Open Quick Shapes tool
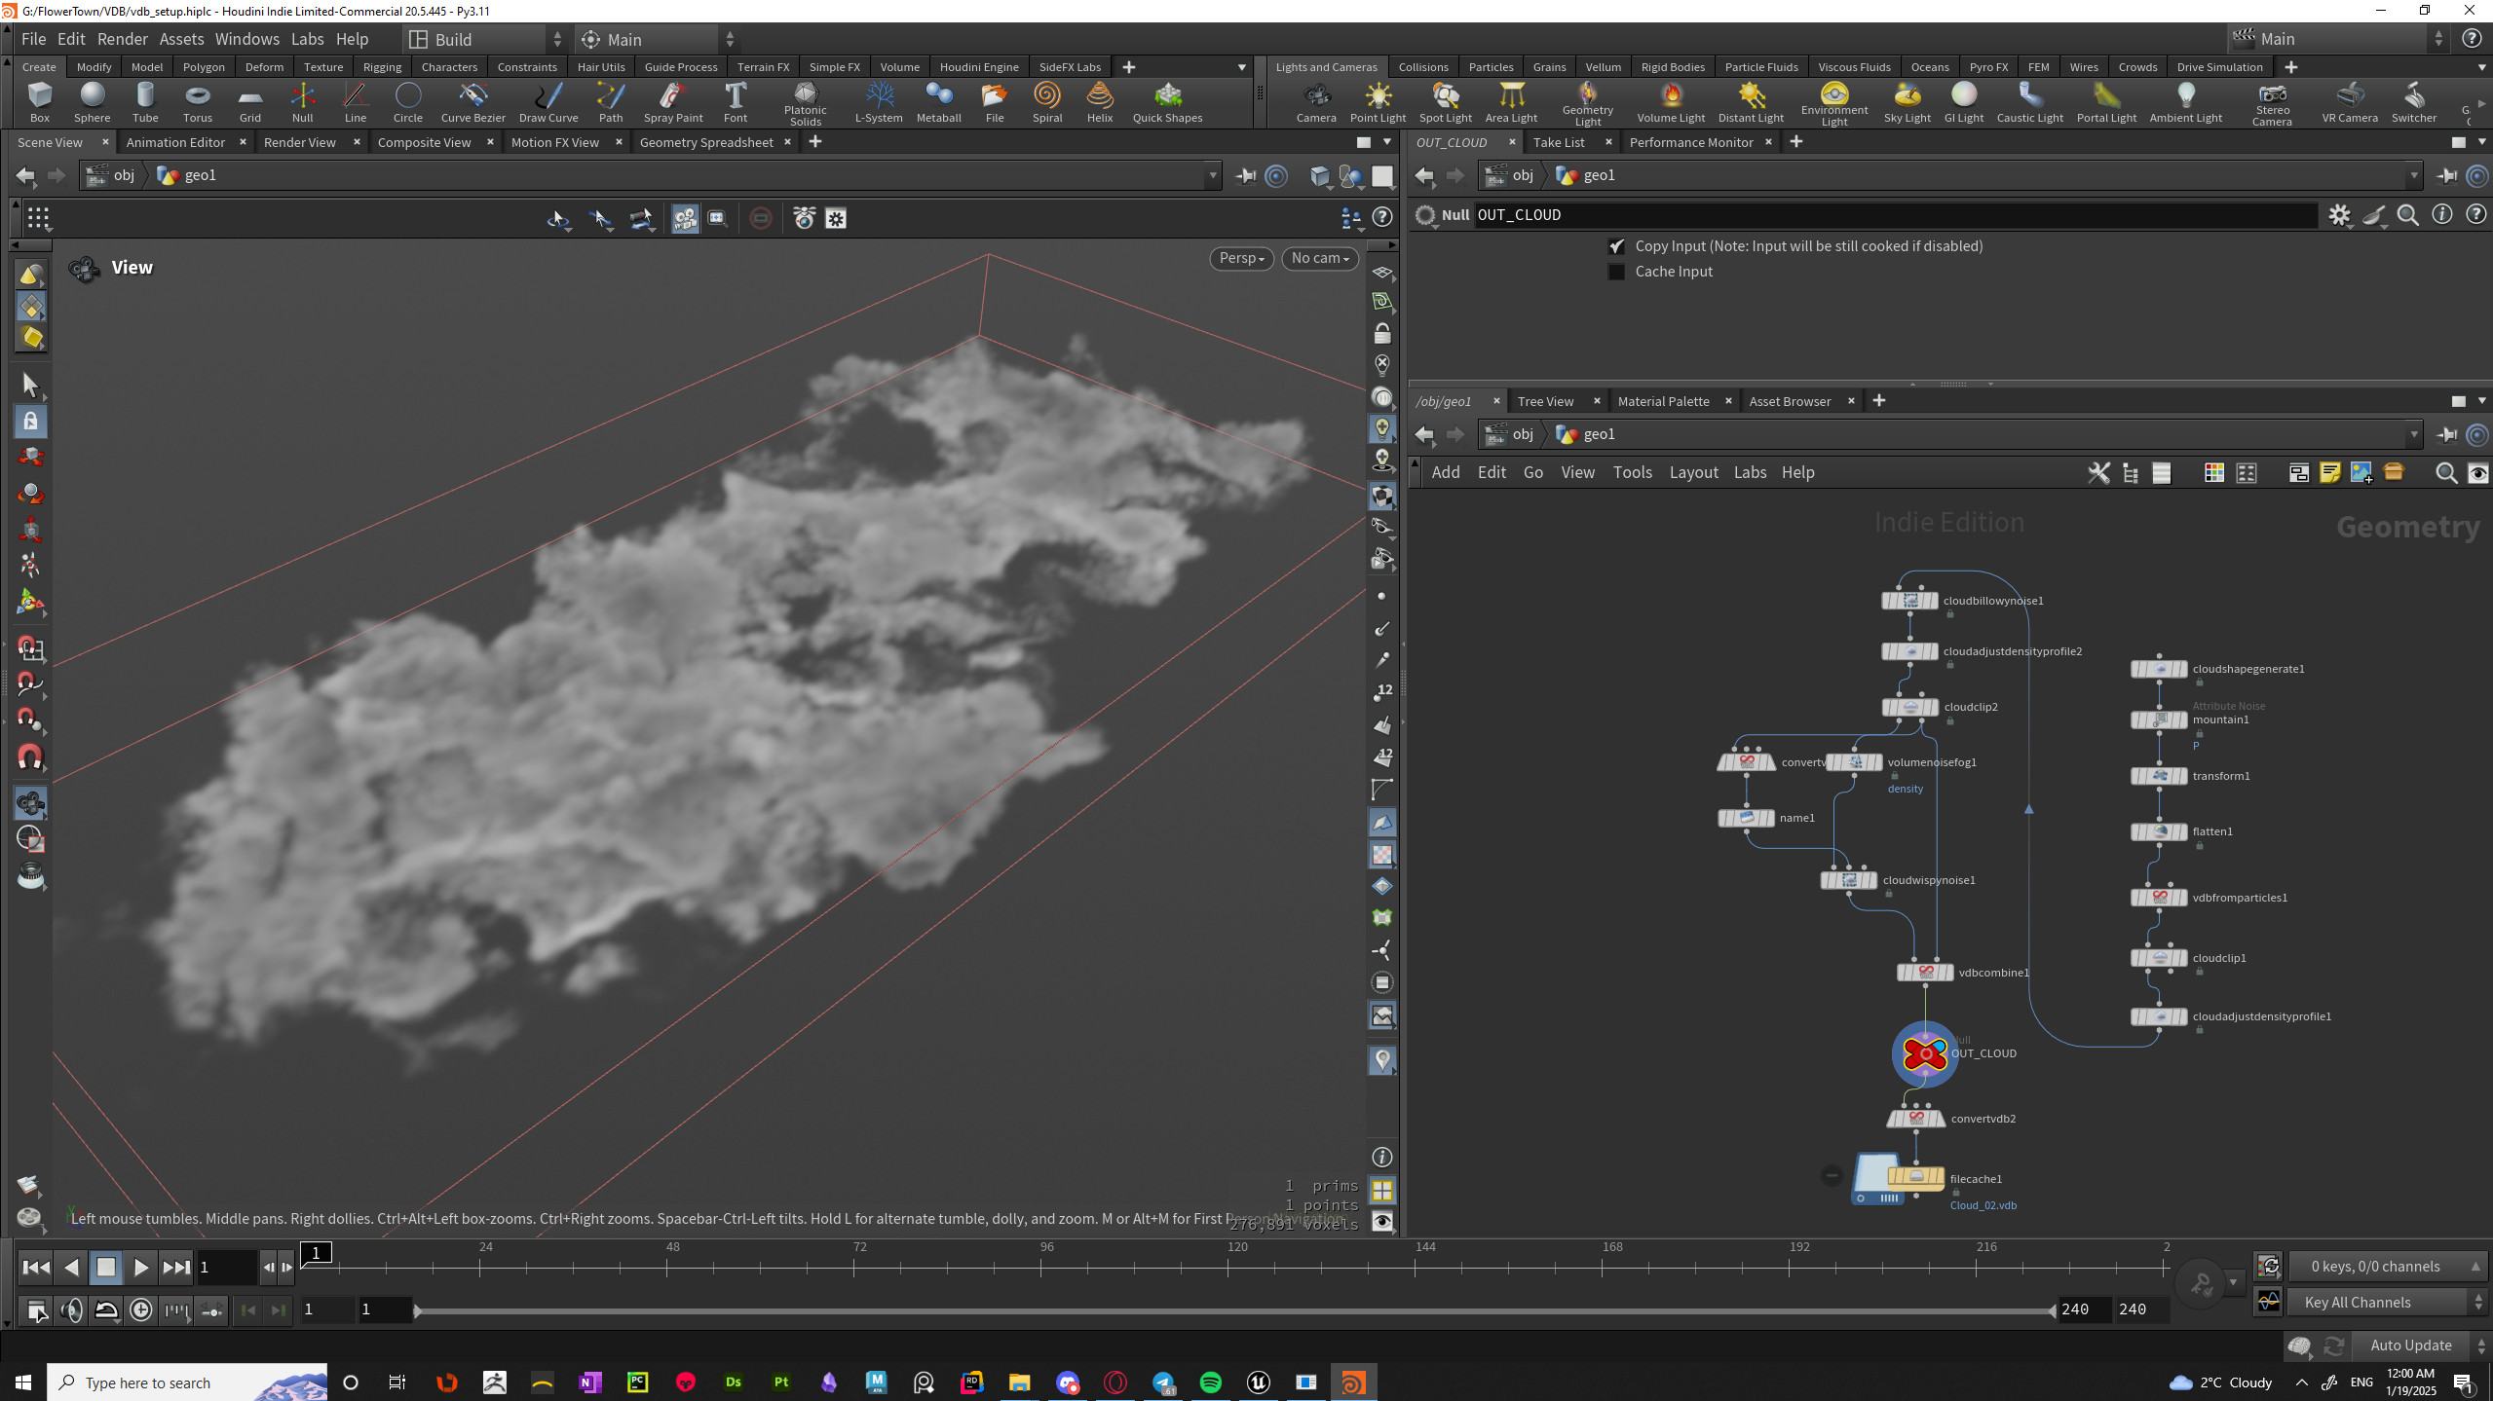This screenshot has width=2493, height=1401. (x=1167, y=102)
